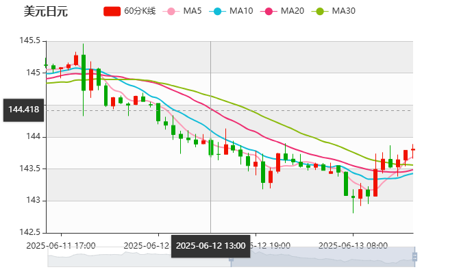Hide the MA5 moving average line
Screen dimensions: 459x274
point(185,12)
